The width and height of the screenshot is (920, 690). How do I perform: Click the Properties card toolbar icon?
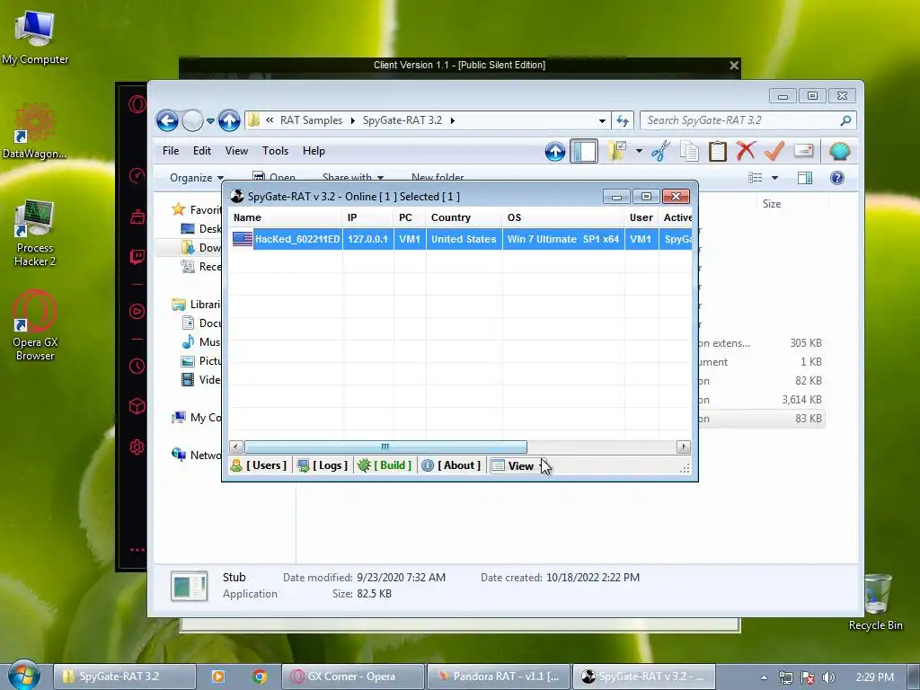804,151
